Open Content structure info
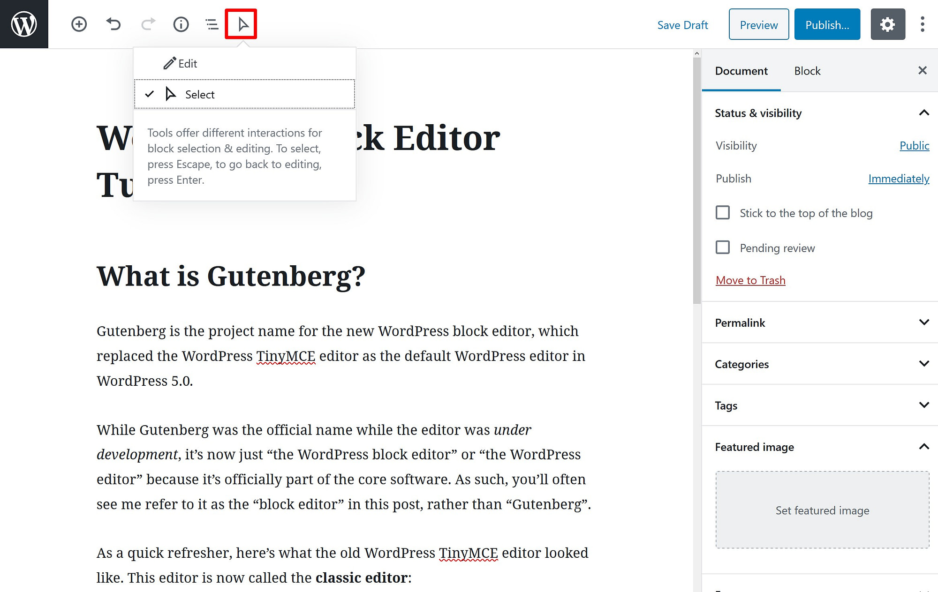This screenshot has height=592, width=938. click(181, 24)
